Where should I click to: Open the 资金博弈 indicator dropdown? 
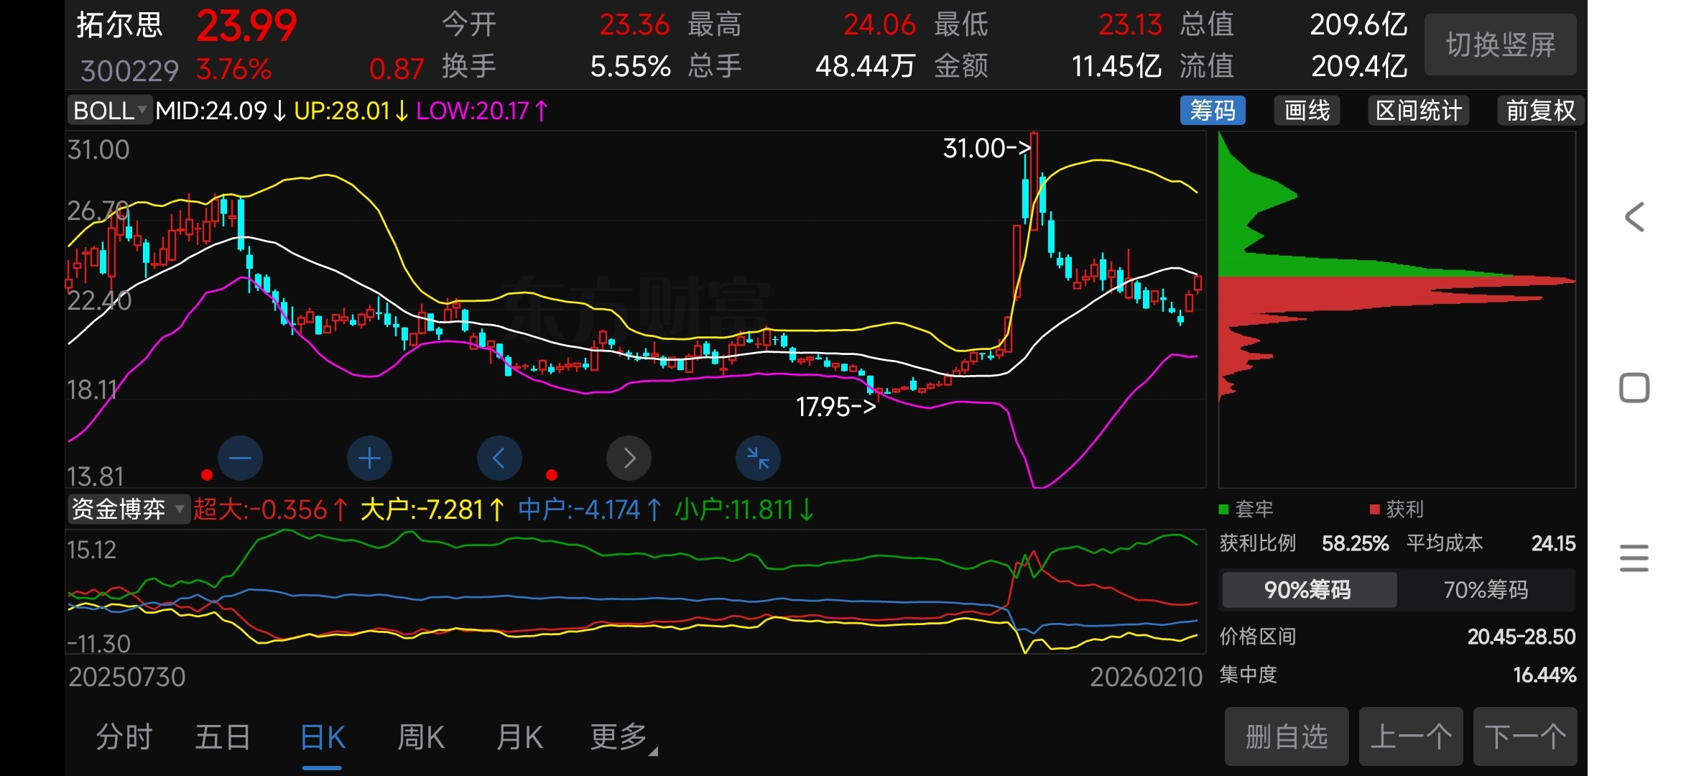point(128,509)
